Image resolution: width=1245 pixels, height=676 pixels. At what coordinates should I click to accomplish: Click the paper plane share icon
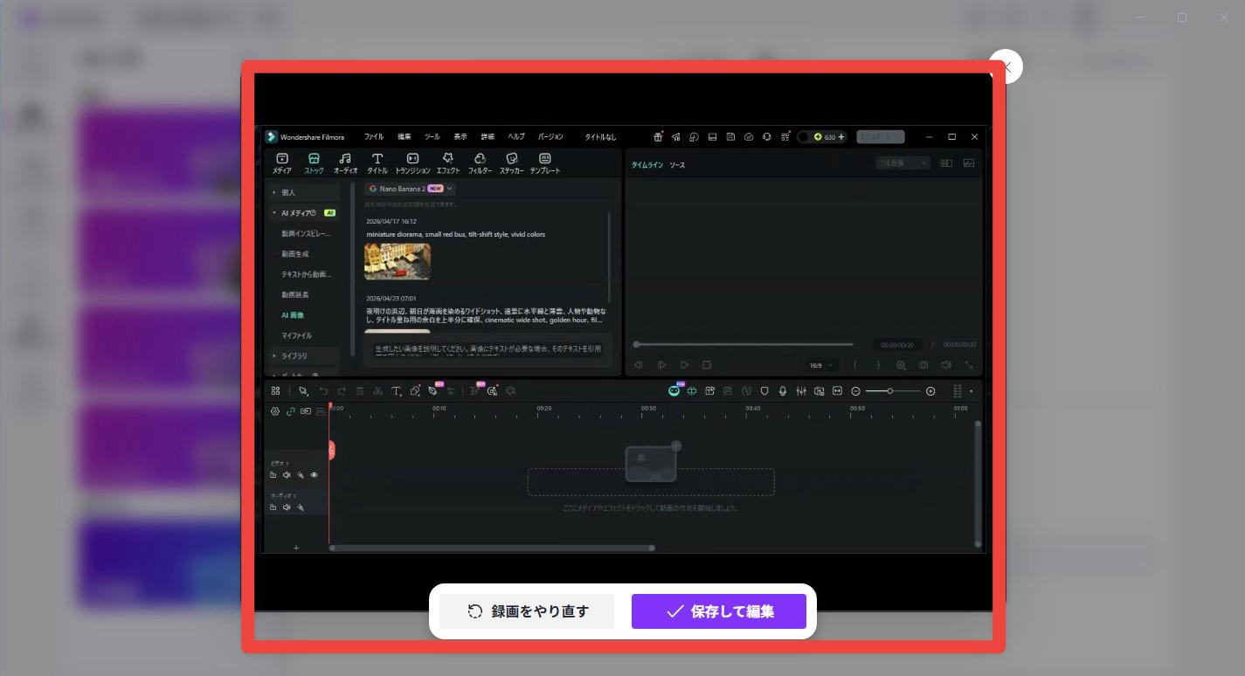click(x=676, y=137)
